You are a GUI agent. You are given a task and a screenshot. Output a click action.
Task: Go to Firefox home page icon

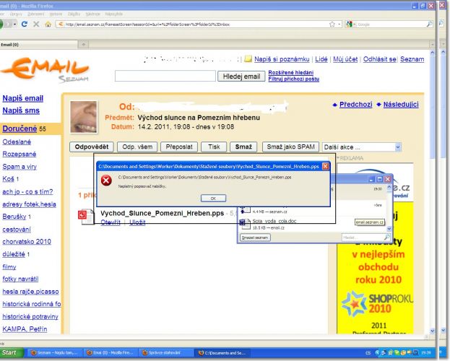48,24
